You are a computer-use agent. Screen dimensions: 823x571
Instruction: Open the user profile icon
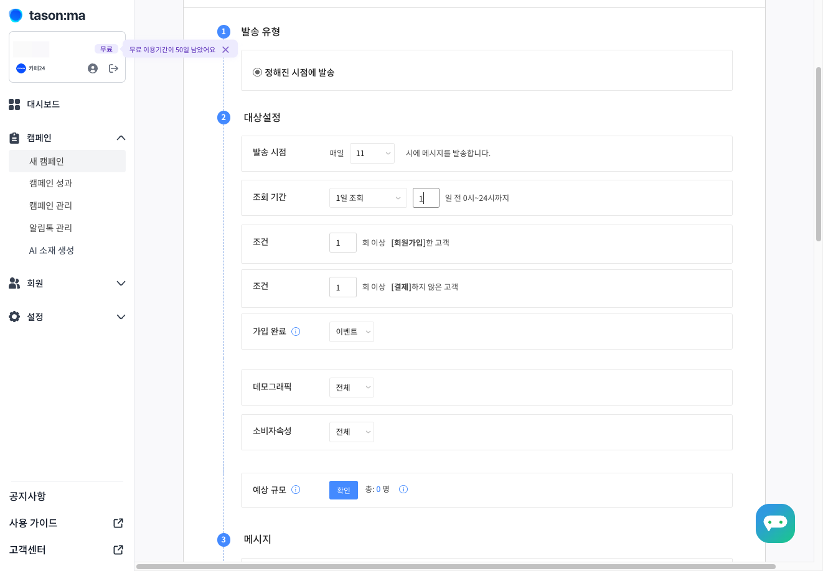point(93,68)
